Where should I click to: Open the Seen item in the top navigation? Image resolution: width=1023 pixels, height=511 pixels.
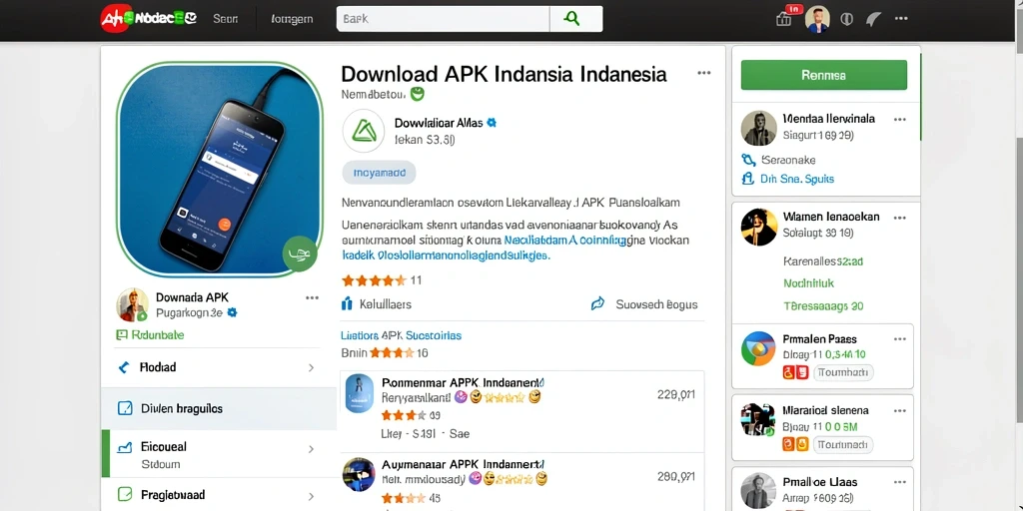(225, 19)
